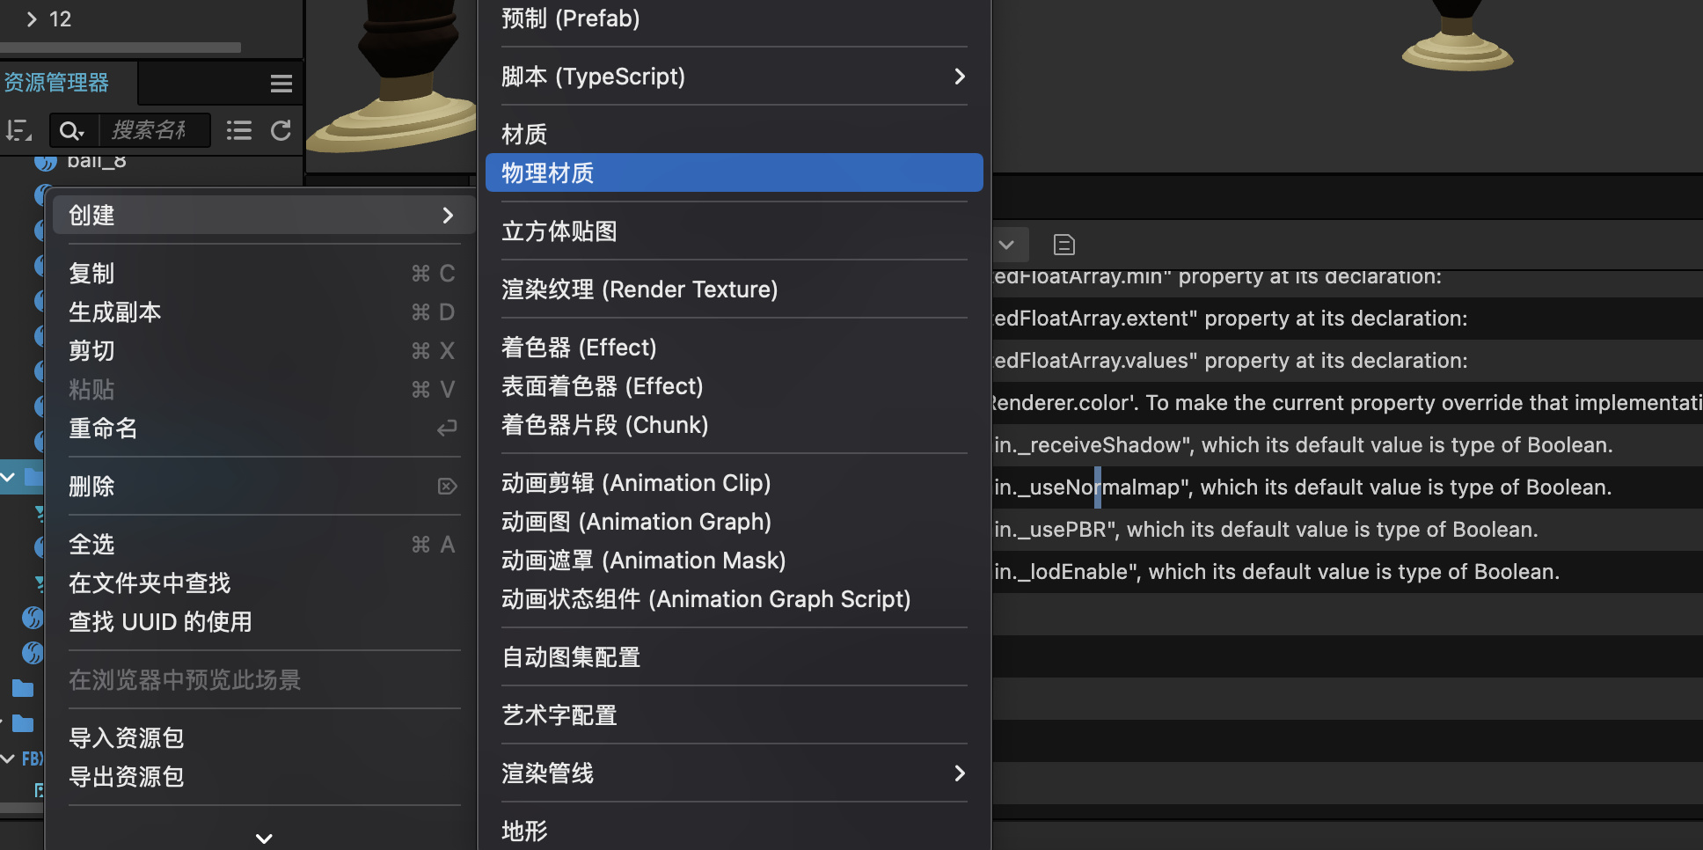Image resolution: width=1703 pixels, height=850 pixels.
Task: Expand the console filter dropdown
Action: click(1007, 245)
